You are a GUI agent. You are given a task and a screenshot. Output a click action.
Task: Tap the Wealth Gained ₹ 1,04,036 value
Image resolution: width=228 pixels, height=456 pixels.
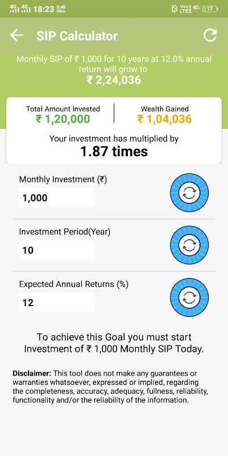tap(164, 119)
